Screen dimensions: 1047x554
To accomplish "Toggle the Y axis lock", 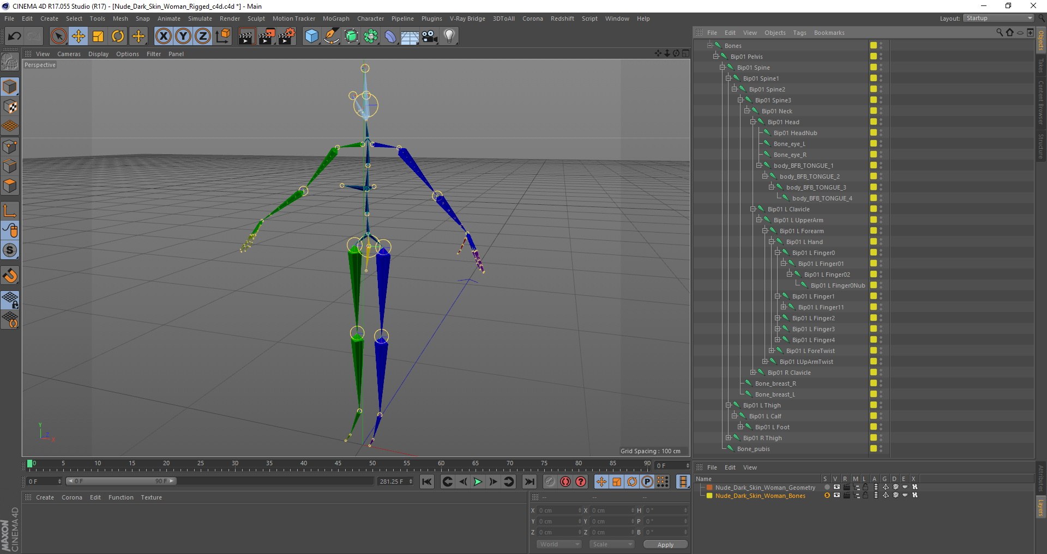I will (183, 36).
